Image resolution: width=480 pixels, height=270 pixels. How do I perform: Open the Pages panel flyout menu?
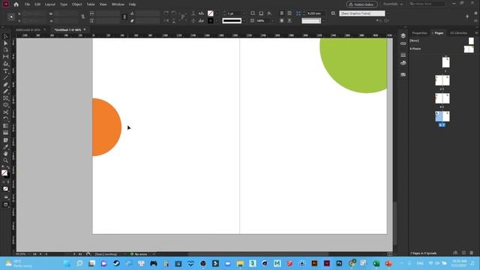[476, 33]
